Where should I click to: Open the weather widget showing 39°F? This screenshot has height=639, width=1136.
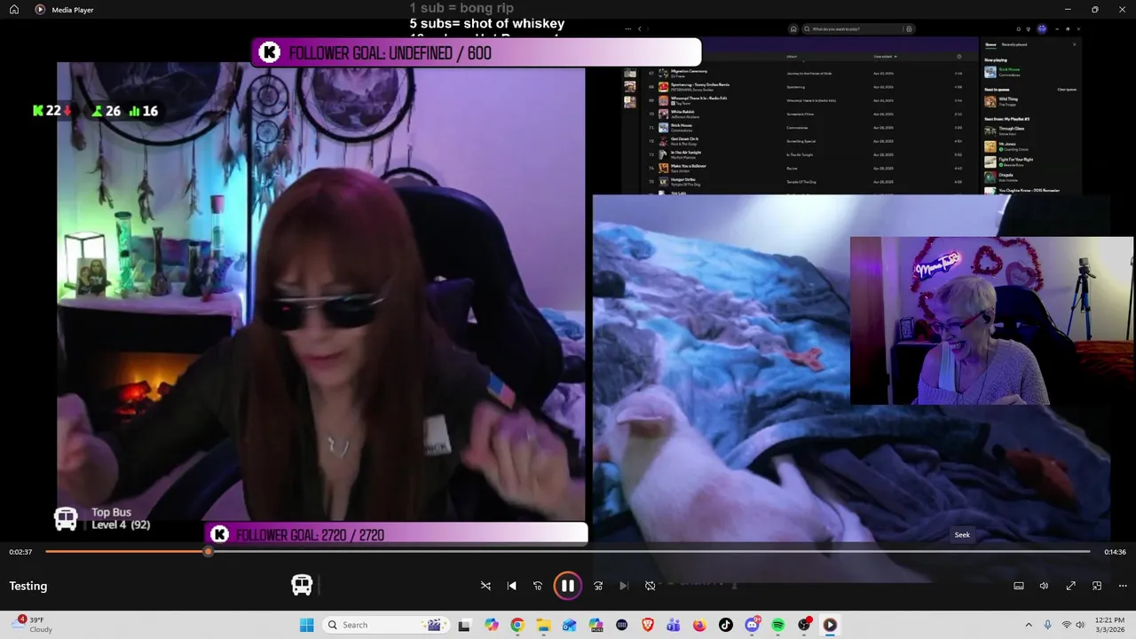click(34, 625)
